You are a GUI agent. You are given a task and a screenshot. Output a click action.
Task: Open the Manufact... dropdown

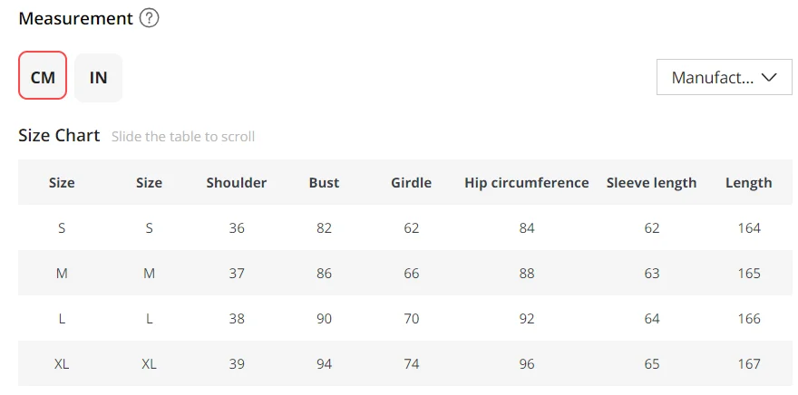pyautogui.click(x=725, y=77)
